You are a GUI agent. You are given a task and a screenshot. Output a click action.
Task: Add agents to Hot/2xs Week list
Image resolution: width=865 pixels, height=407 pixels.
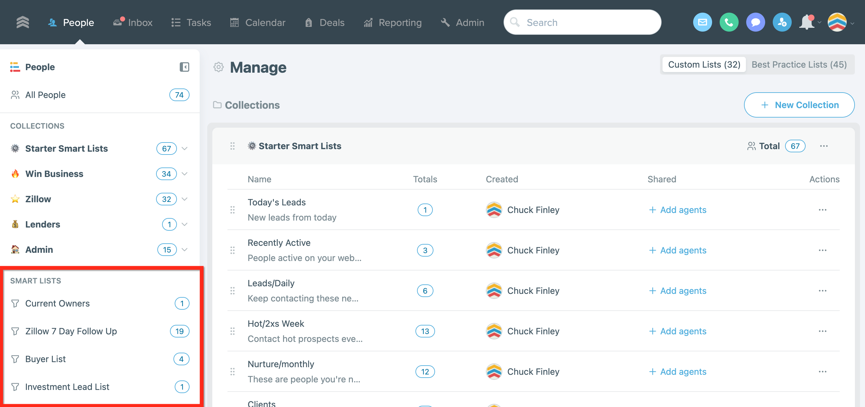coord(678,331)
